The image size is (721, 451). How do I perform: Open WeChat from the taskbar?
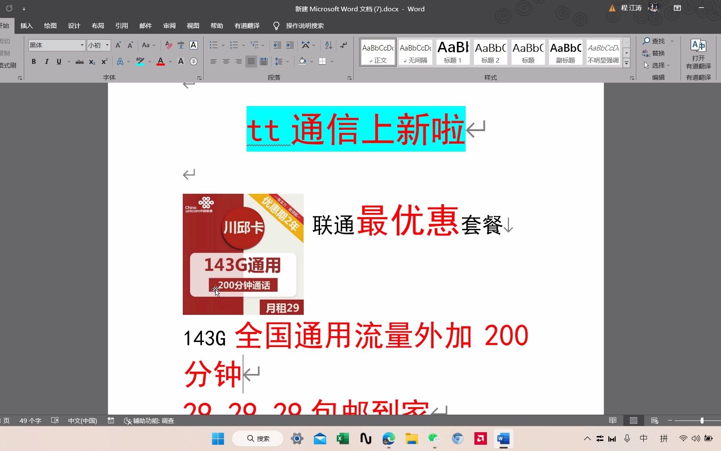click(434, 438)
